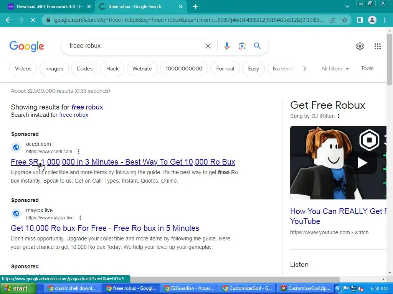The image size is (393, 294).
Task: Close the freee robux search tab
Action: [x=181, y=7]
